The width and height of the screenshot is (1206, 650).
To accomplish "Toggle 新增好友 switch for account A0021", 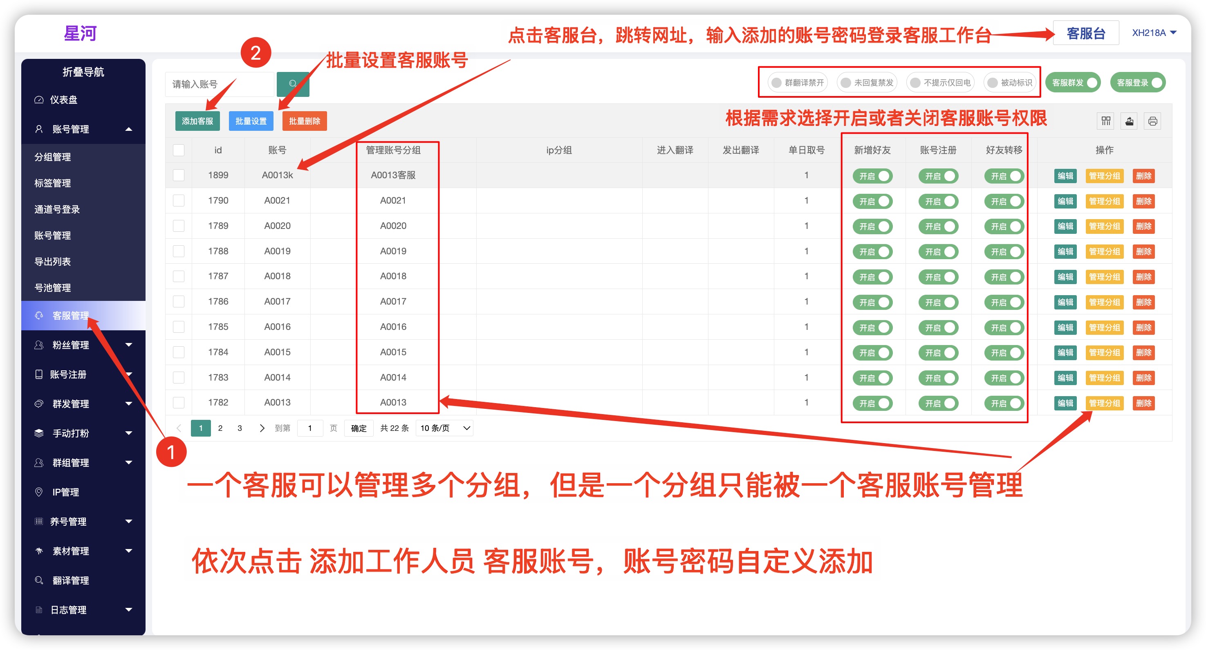I will pyautogui.click(x=872, y=202).
